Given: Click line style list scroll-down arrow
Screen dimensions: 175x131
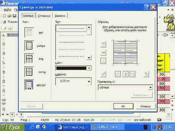Looking at the screenshot, I should point(89,58).
